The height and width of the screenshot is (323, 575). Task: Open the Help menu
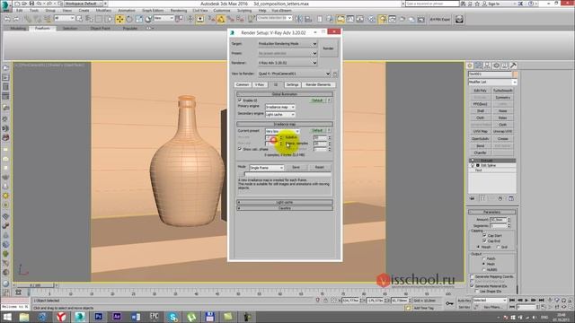[x=262, y=11]
